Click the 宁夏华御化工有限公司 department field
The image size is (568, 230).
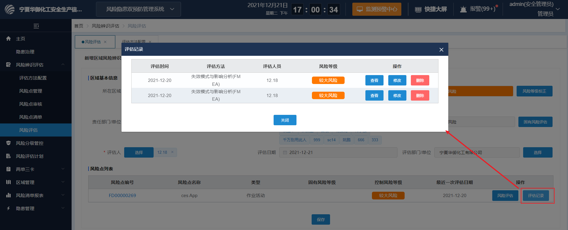(477, 153)
